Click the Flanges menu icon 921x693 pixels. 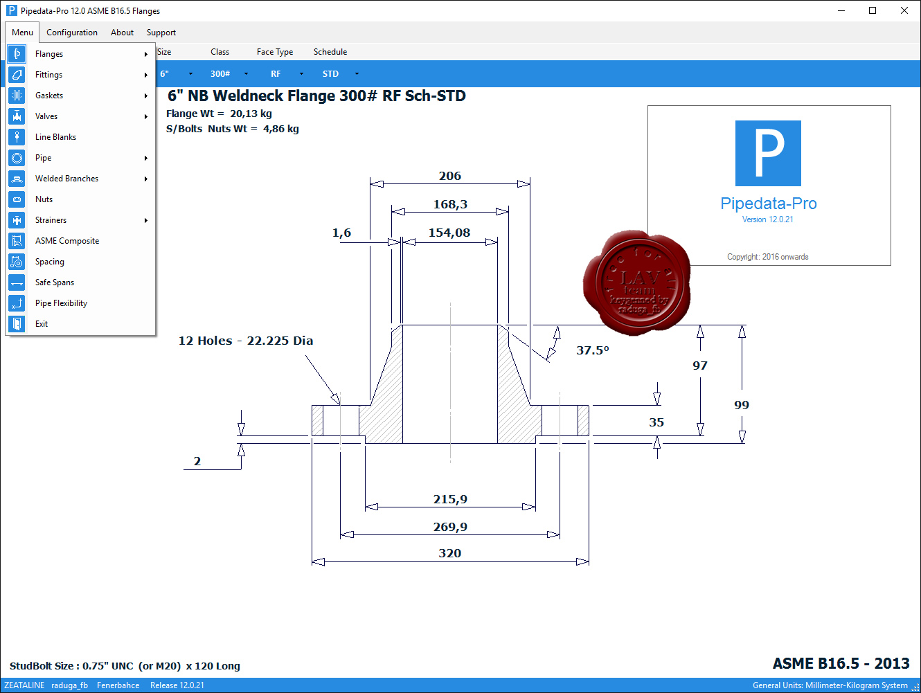(17, 54)
